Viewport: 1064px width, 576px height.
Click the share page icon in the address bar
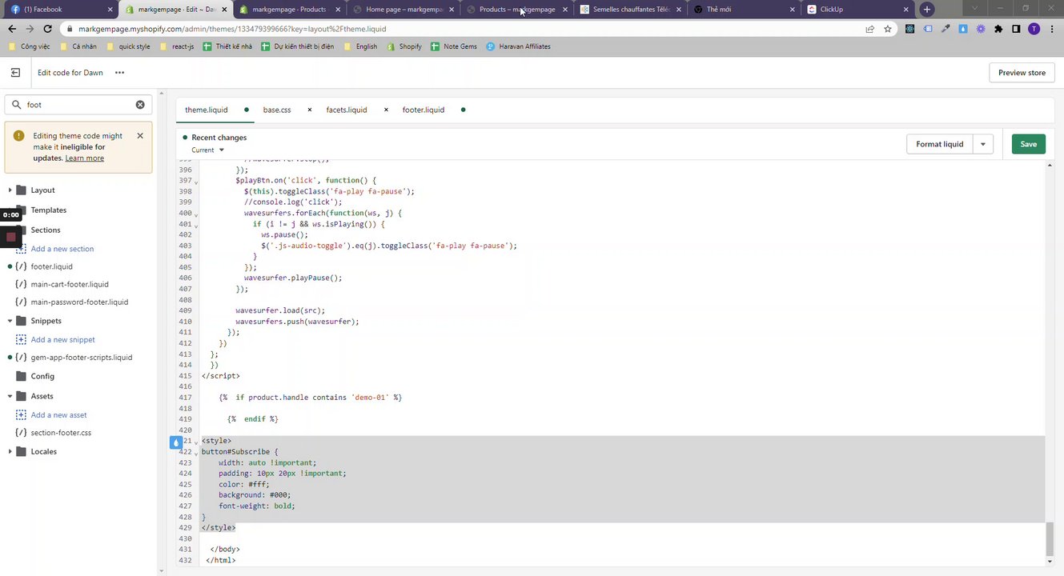click(869, 29)
